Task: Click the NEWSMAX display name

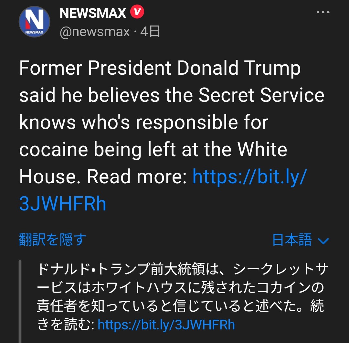Action: (x=93, y=13)
